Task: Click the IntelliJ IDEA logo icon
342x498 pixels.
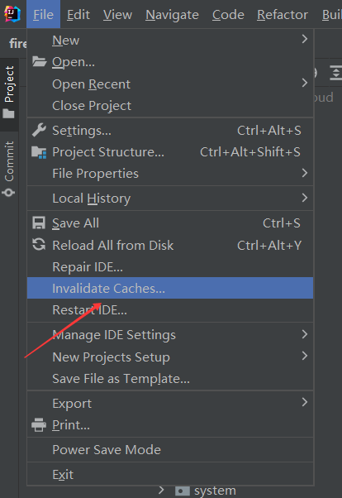Action: 12,14
